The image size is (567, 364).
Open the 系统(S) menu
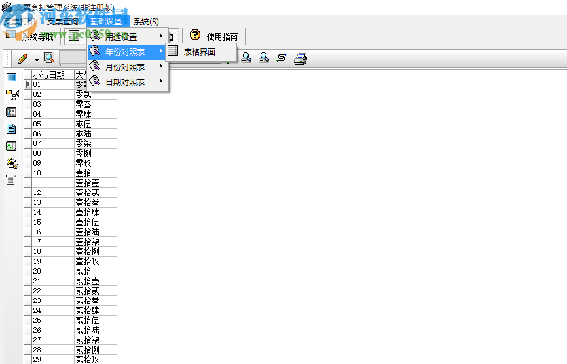coord(146,22)
